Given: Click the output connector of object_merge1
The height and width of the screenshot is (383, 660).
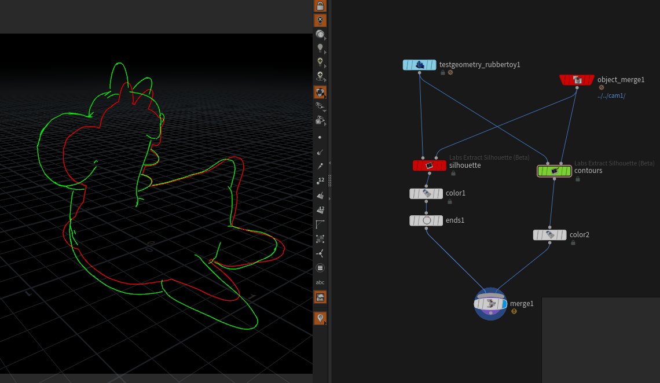Looking at the screenshot, I should 577,88.
